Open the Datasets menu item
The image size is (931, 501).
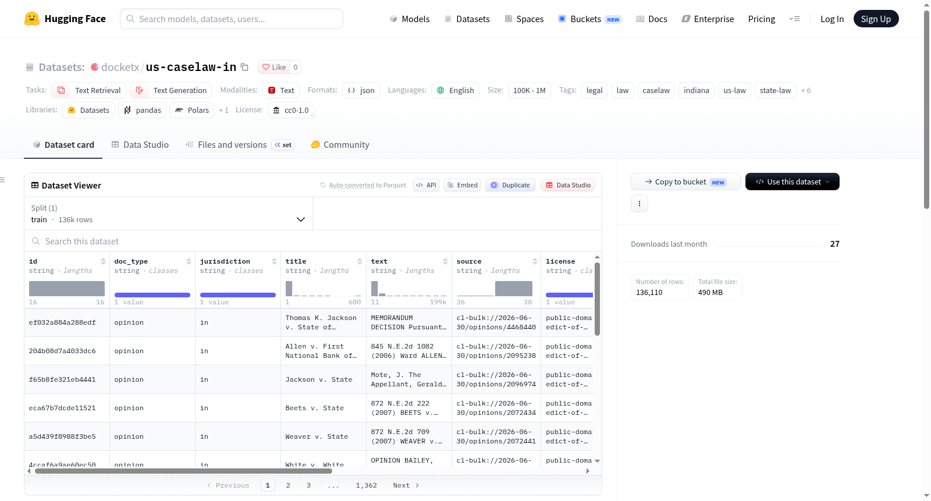[x=467, y=19]
